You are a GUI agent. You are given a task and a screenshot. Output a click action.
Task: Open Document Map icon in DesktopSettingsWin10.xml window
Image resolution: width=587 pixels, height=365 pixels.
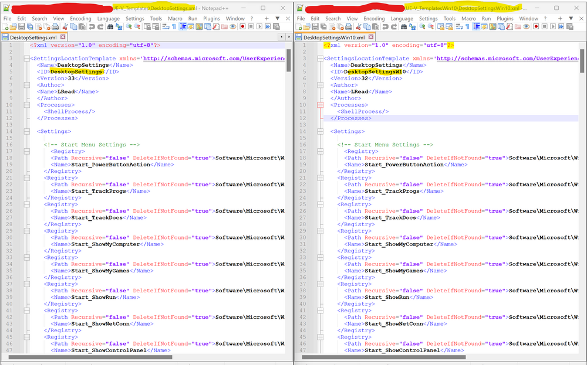(492, 26)
